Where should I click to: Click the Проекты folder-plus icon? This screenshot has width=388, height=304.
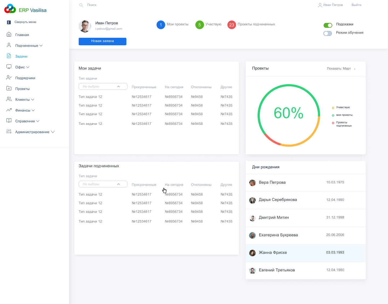click(x=9, y=88)
